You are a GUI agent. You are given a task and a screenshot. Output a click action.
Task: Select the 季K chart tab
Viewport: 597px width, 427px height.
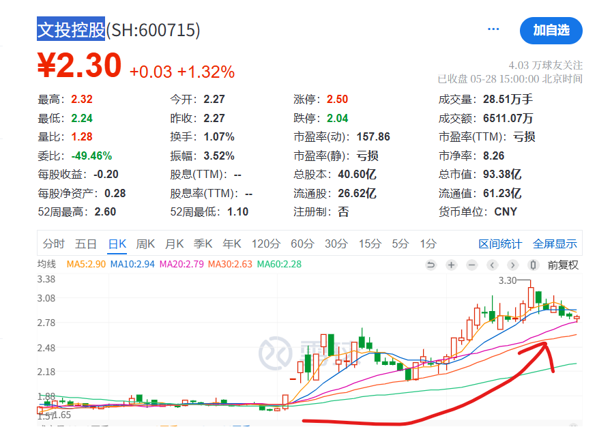203,244
